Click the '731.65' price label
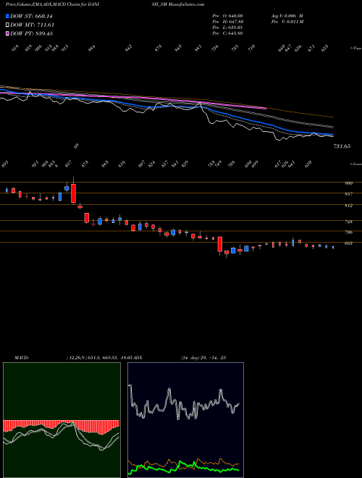The height and width of the screenshot is (478, 362). tap(342, 146)
